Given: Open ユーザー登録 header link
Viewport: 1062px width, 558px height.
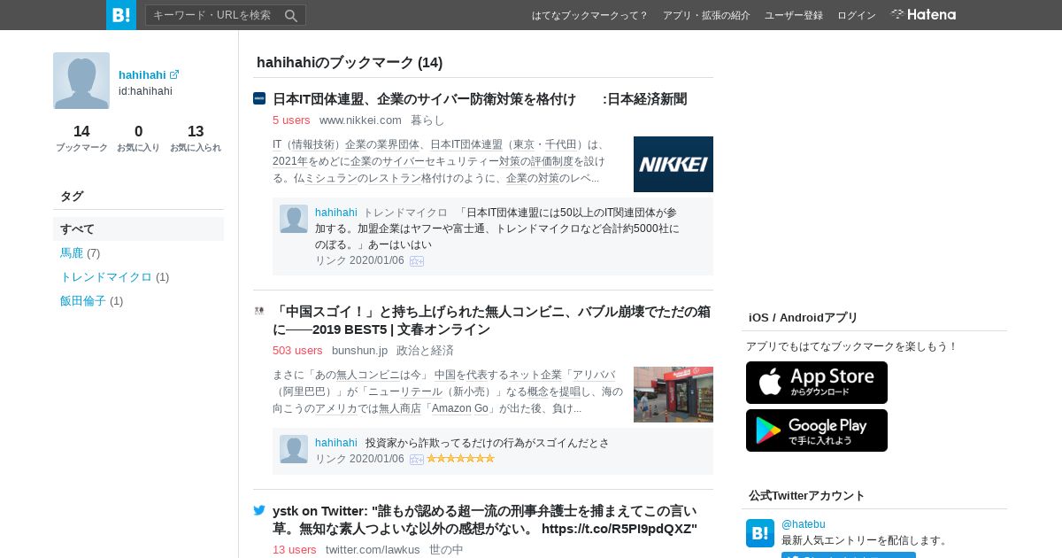Looking at the screenshot, I should (x=794, y=15).
